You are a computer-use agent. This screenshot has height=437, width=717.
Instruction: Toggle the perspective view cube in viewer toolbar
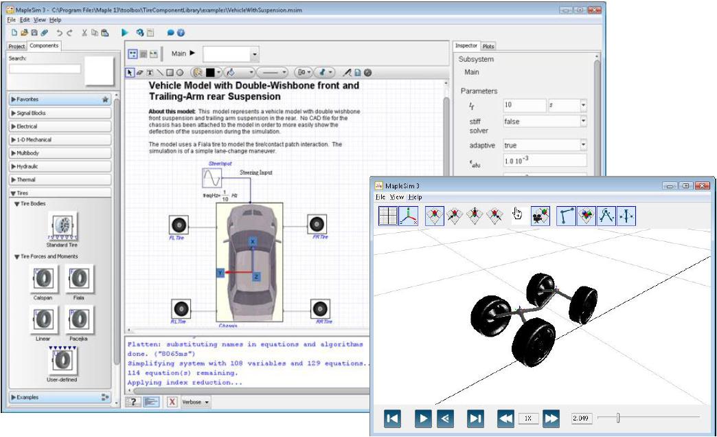pyautogui.click(x=435, y=216)
